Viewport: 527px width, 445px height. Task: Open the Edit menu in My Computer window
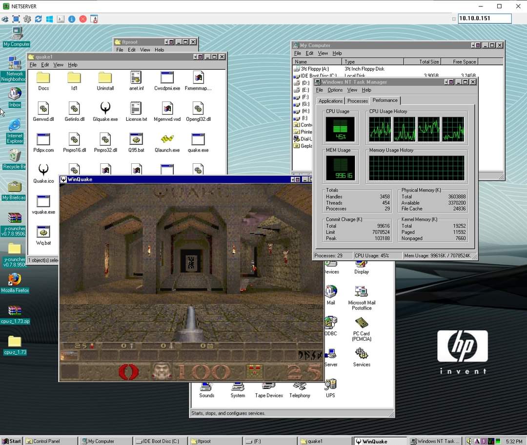click(309, 53)
